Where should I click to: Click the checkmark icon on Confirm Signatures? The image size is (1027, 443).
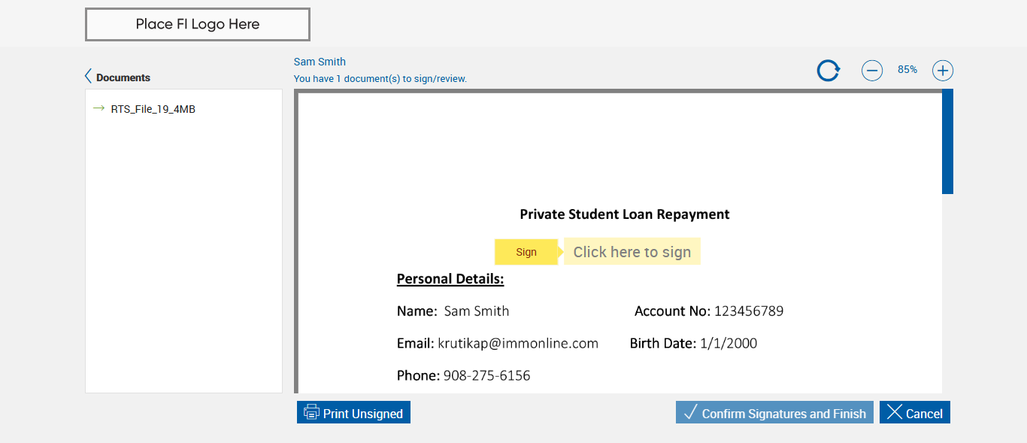tap(690, 412)
